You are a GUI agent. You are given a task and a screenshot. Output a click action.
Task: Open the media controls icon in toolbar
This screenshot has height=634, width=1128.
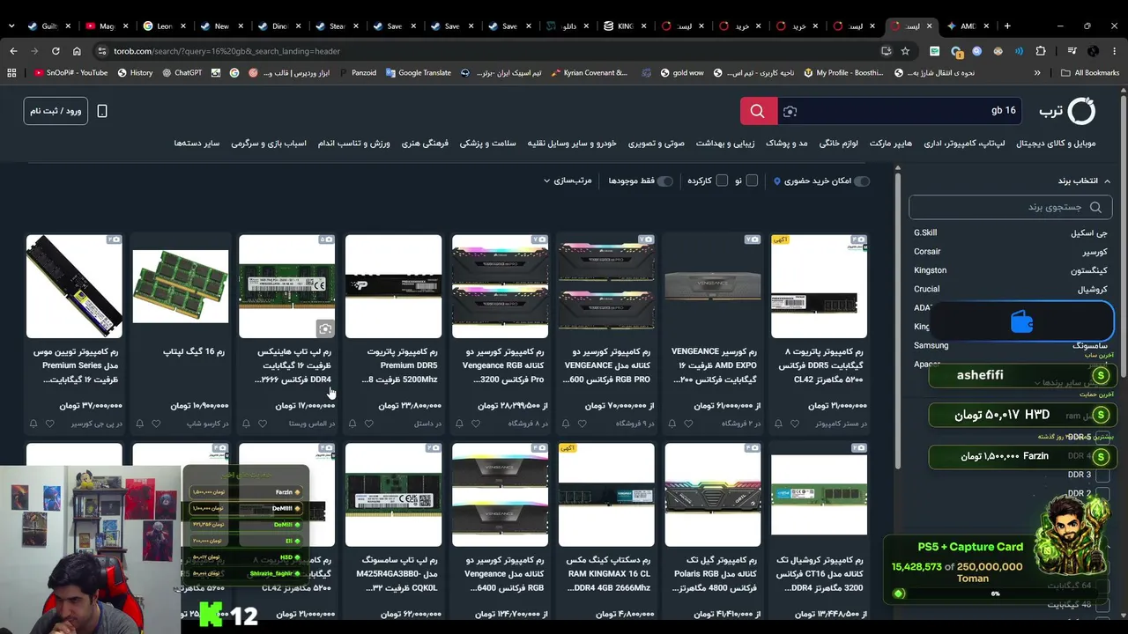click(x=1072, y=51)
